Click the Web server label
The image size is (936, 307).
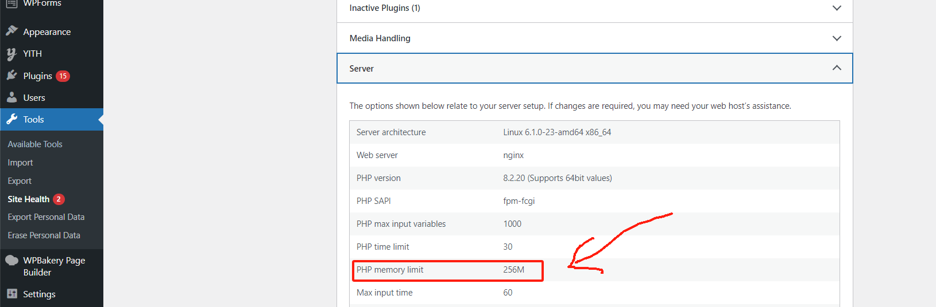click(x=377, y=155)
